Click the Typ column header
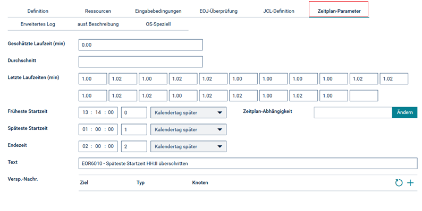 [140, 182]
